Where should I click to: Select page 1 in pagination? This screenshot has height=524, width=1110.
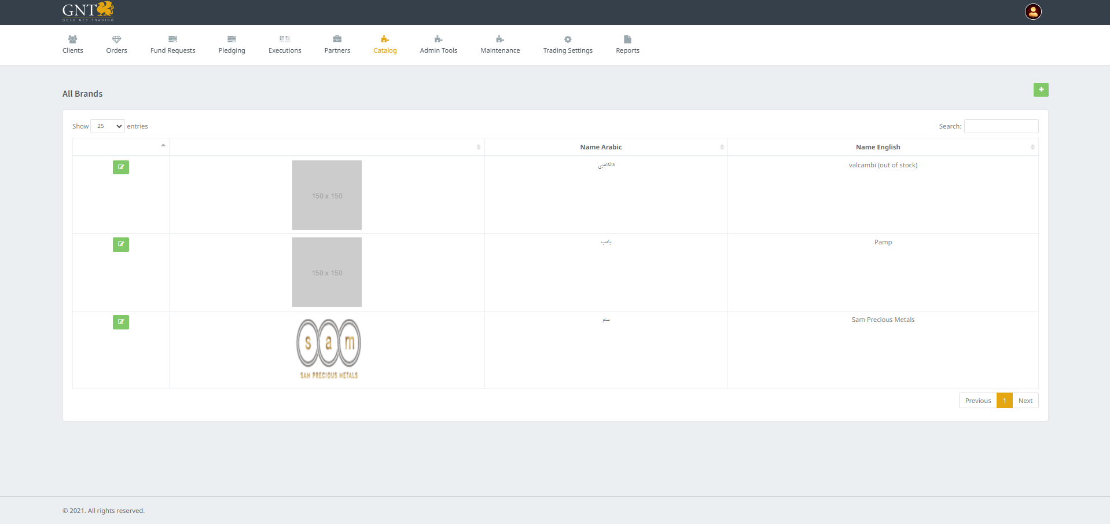1004,401
